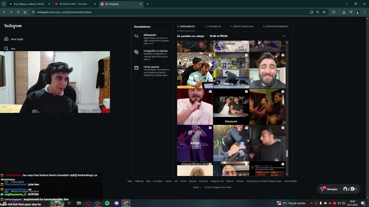Open the man kneeling on the floor thumbnail

pos(231,70)
